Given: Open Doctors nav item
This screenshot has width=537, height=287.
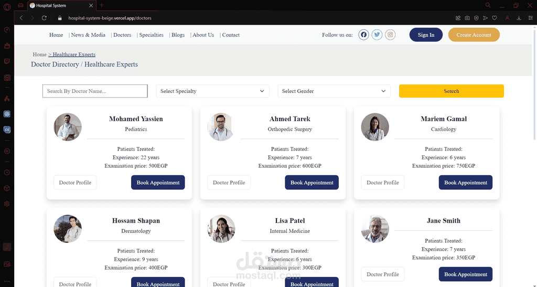Looking at the screenshot, I should tap(122, 35).
